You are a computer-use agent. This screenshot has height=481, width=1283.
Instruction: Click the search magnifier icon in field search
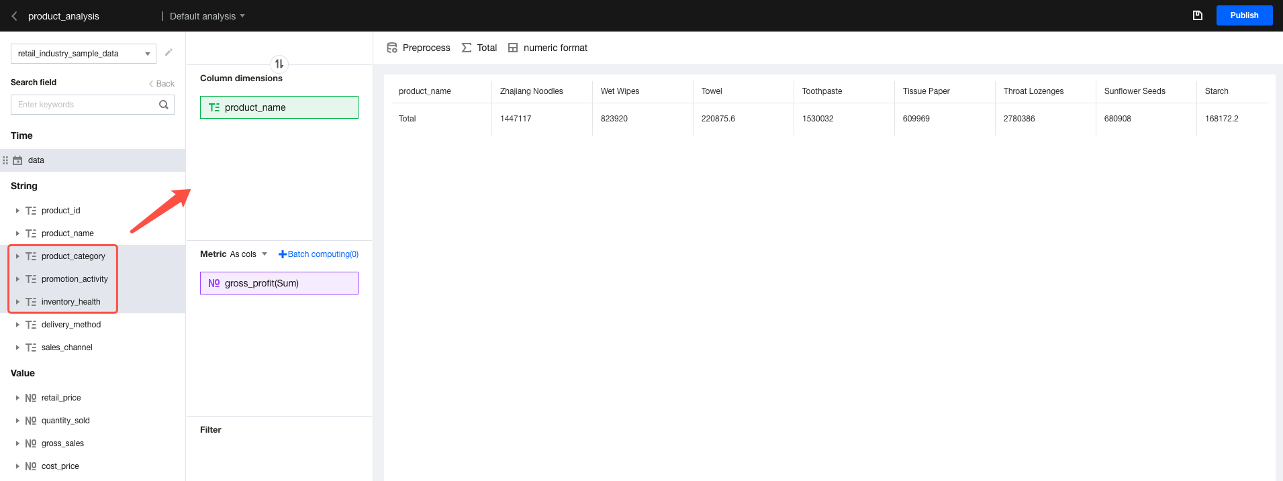tap(164, 105)
